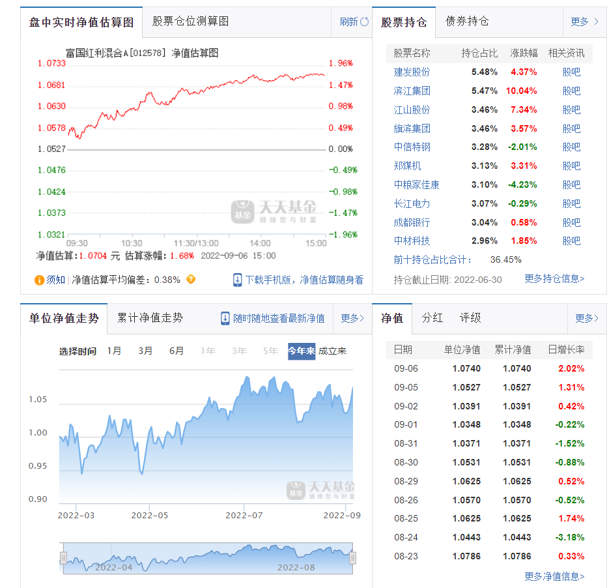Screen dimensions: 609x588
Task: Click 下载手机版，净值估算随身看 link
Action: click(304, 280)
